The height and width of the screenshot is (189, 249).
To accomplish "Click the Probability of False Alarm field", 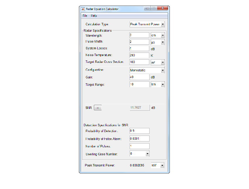I will point(139,139).
